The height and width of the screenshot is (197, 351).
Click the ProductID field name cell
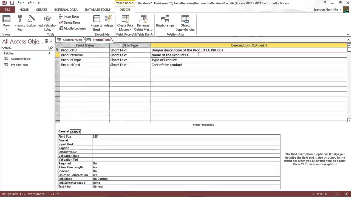pos(85,50)
